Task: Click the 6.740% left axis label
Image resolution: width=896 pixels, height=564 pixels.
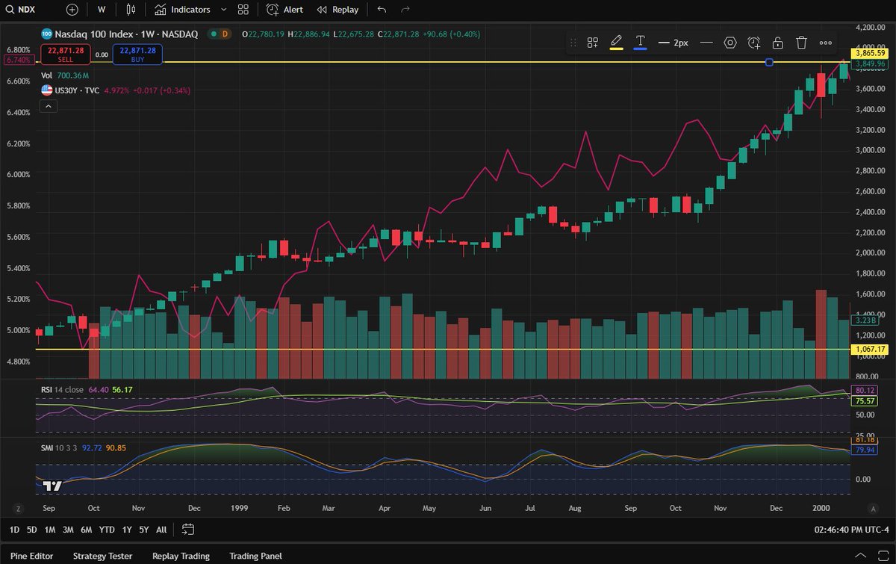Action: click(x=19, y=59)
